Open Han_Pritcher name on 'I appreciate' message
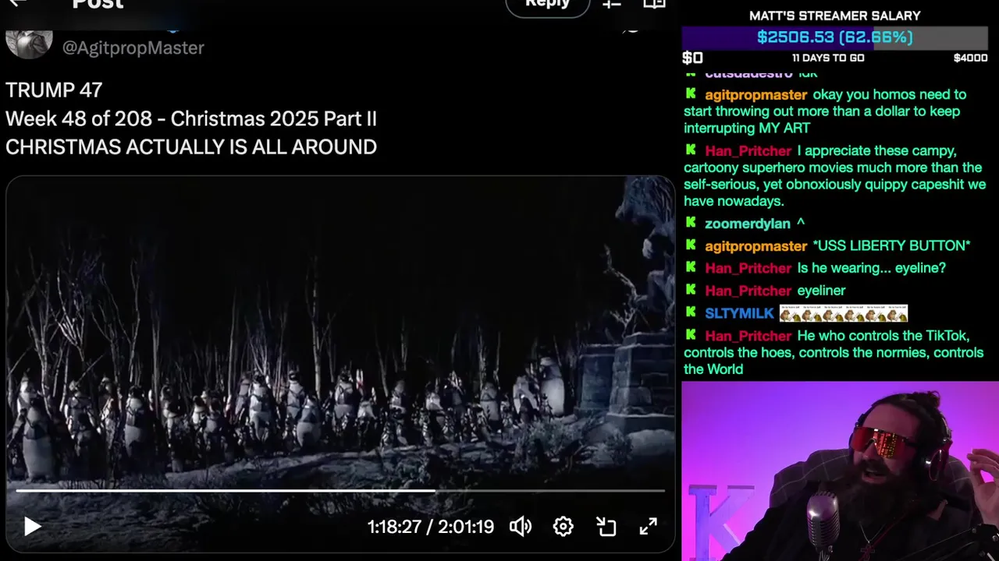The width and height of the screenshot is (999, 561). 748,151
